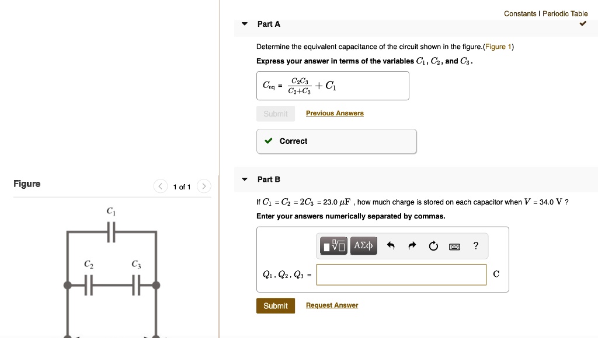The width and height of the screenshot is (598, 338).
Task: Click the Q1, Q2, Q3 answer input field
Action: tap(401, 274)
